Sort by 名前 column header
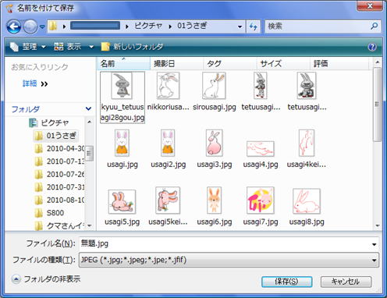Viewport: 387px width, 298px height. [x=124, y=63]
